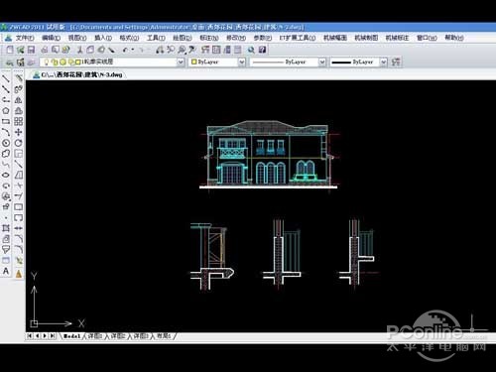Choose the Circle drawing tool

[6, 143]
